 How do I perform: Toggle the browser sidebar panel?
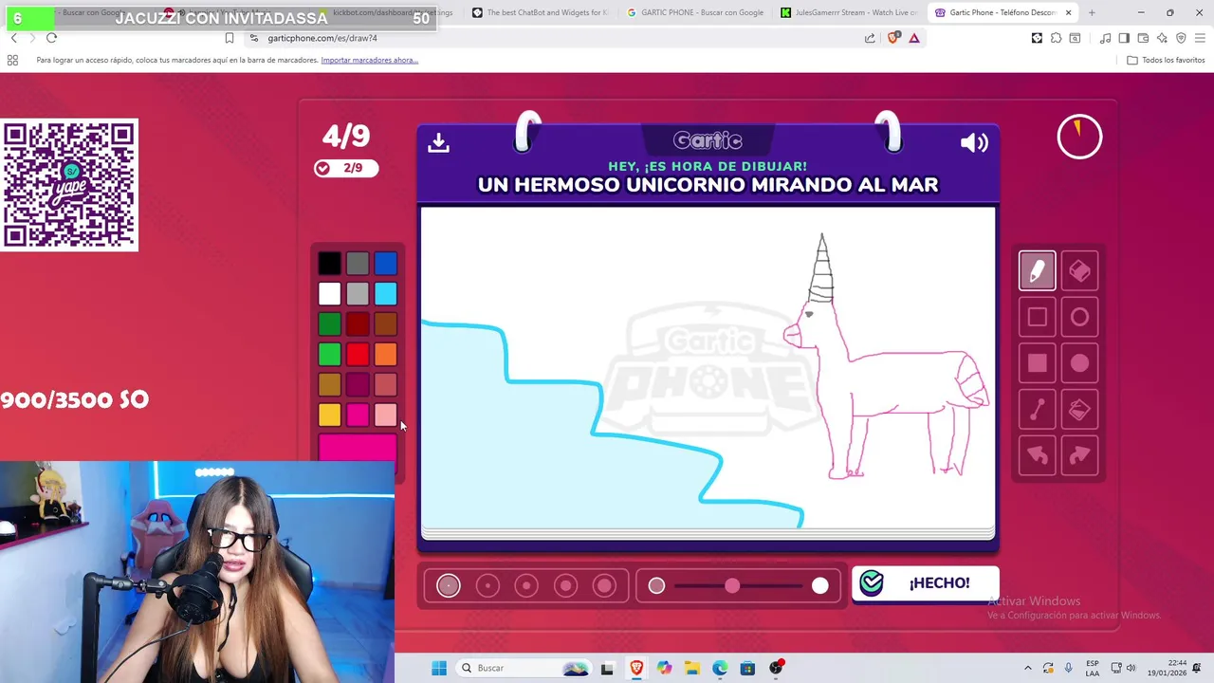(x=1124, y=38)
